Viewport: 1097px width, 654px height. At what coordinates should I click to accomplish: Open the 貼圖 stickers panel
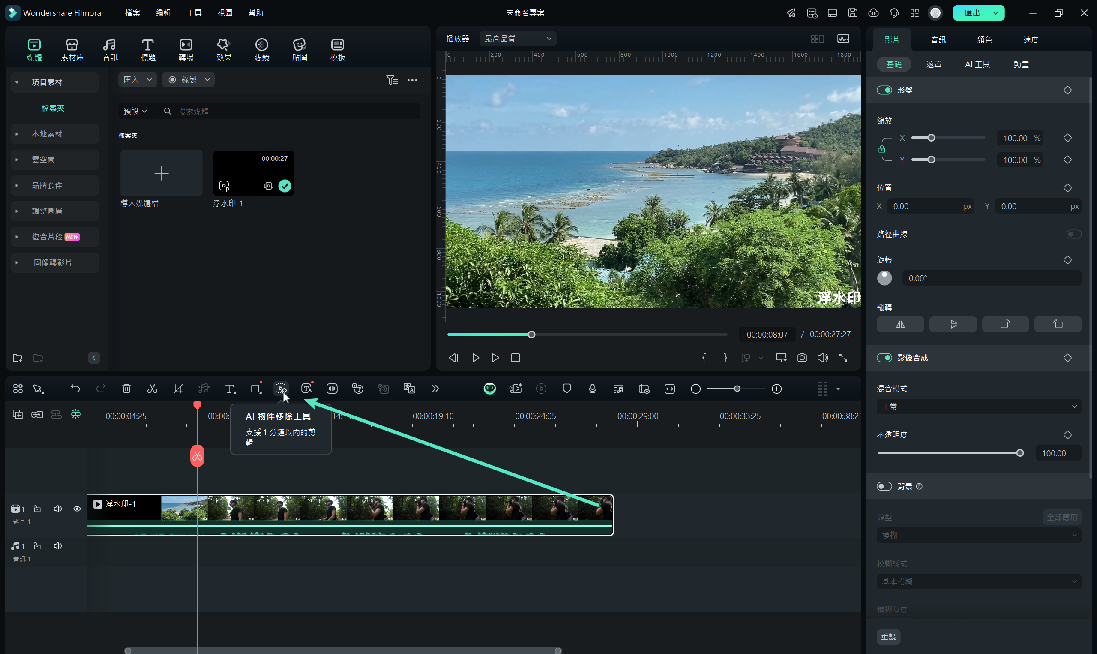(300, 50)
